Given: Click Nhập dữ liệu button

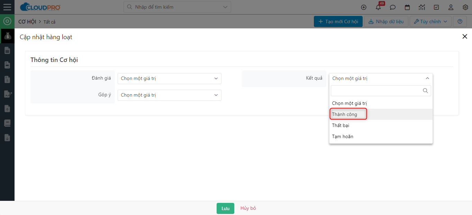Looking at the screenshot, I should pos(386,21).
